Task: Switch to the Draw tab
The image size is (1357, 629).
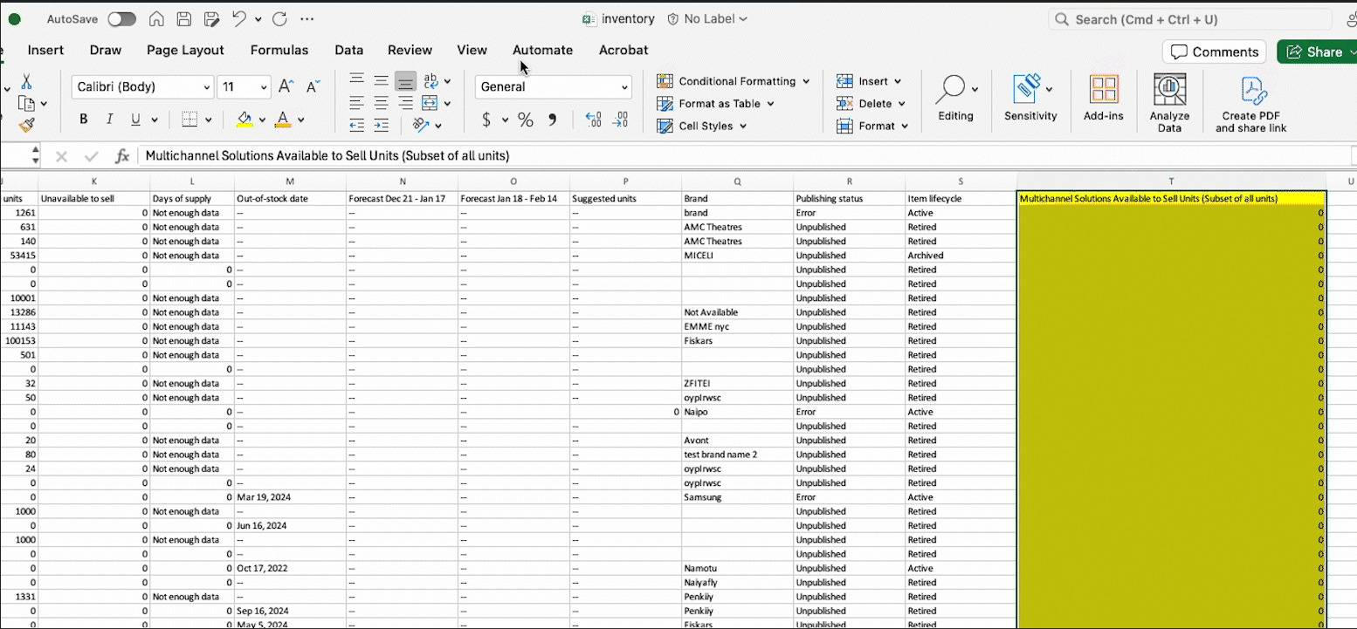Action: click(106, 51)
